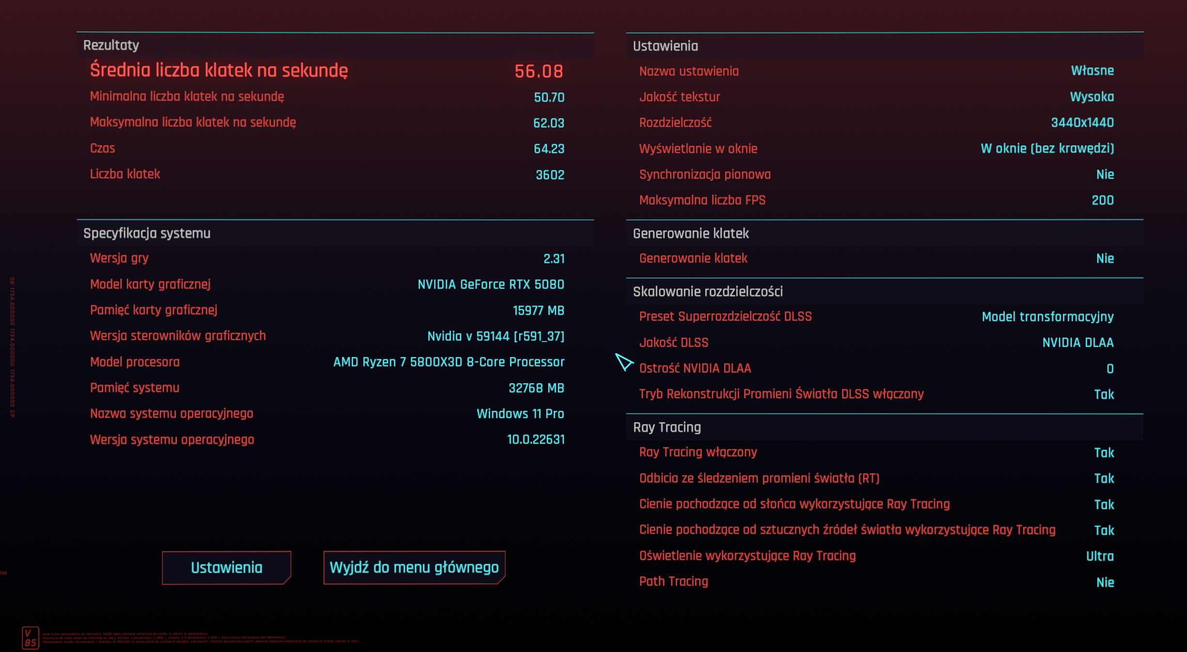Click the Ray Tracing włączony Tak value
Image resolution: width=1187 pixels, height=652 pixels.
point(1104,453)
